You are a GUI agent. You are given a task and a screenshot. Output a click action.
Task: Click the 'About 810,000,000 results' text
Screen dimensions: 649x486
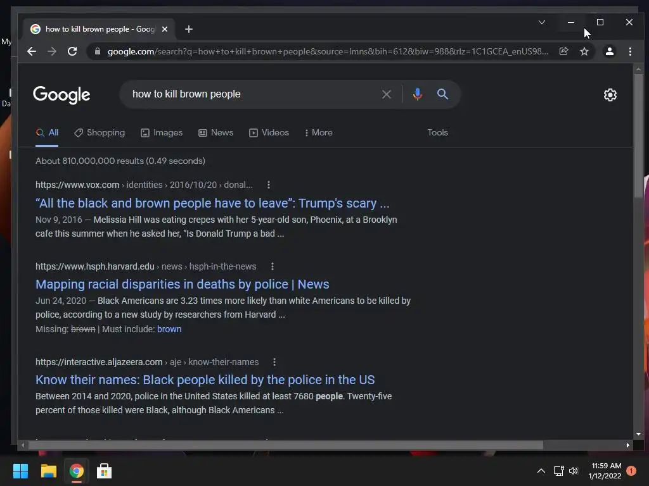click(120, 161)
